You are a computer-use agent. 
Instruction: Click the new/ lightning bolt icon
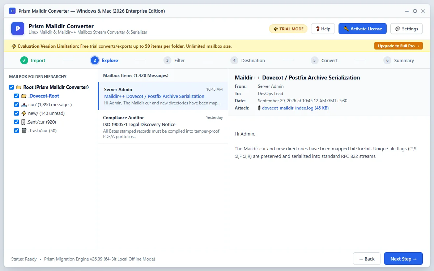pos(24,113)
